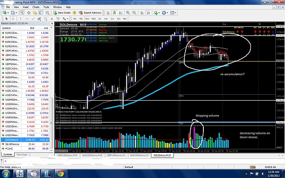
Task: Toggle the Data Window button
Action: tap(29, 13)
